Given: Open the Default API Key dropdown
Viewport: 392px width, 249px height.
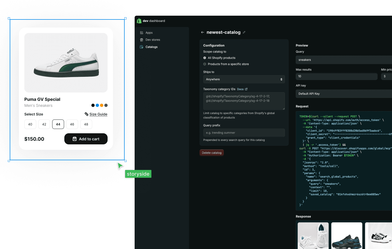Looking at the screenshot, I should click(344, 94).
